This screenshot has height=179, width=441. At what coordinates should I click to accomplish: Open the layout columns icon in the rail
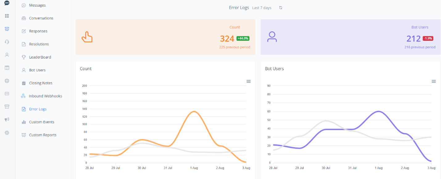7,68
